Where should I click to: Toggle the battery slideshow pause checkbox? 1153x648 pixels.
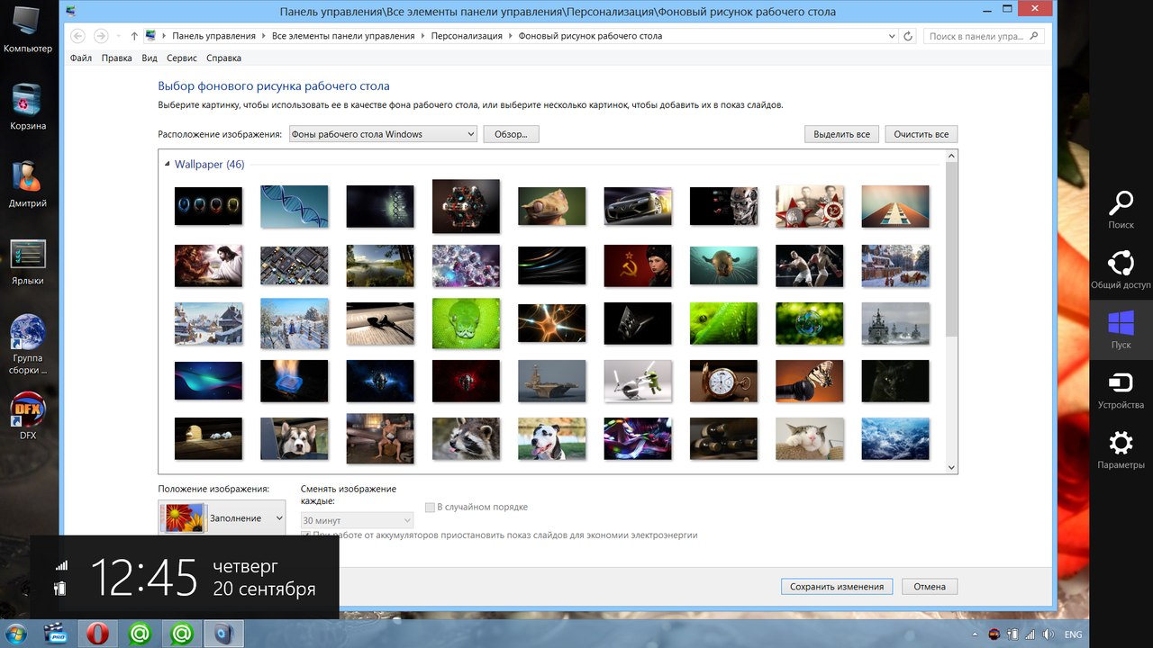pyautogui.click(x=306, y=535)
